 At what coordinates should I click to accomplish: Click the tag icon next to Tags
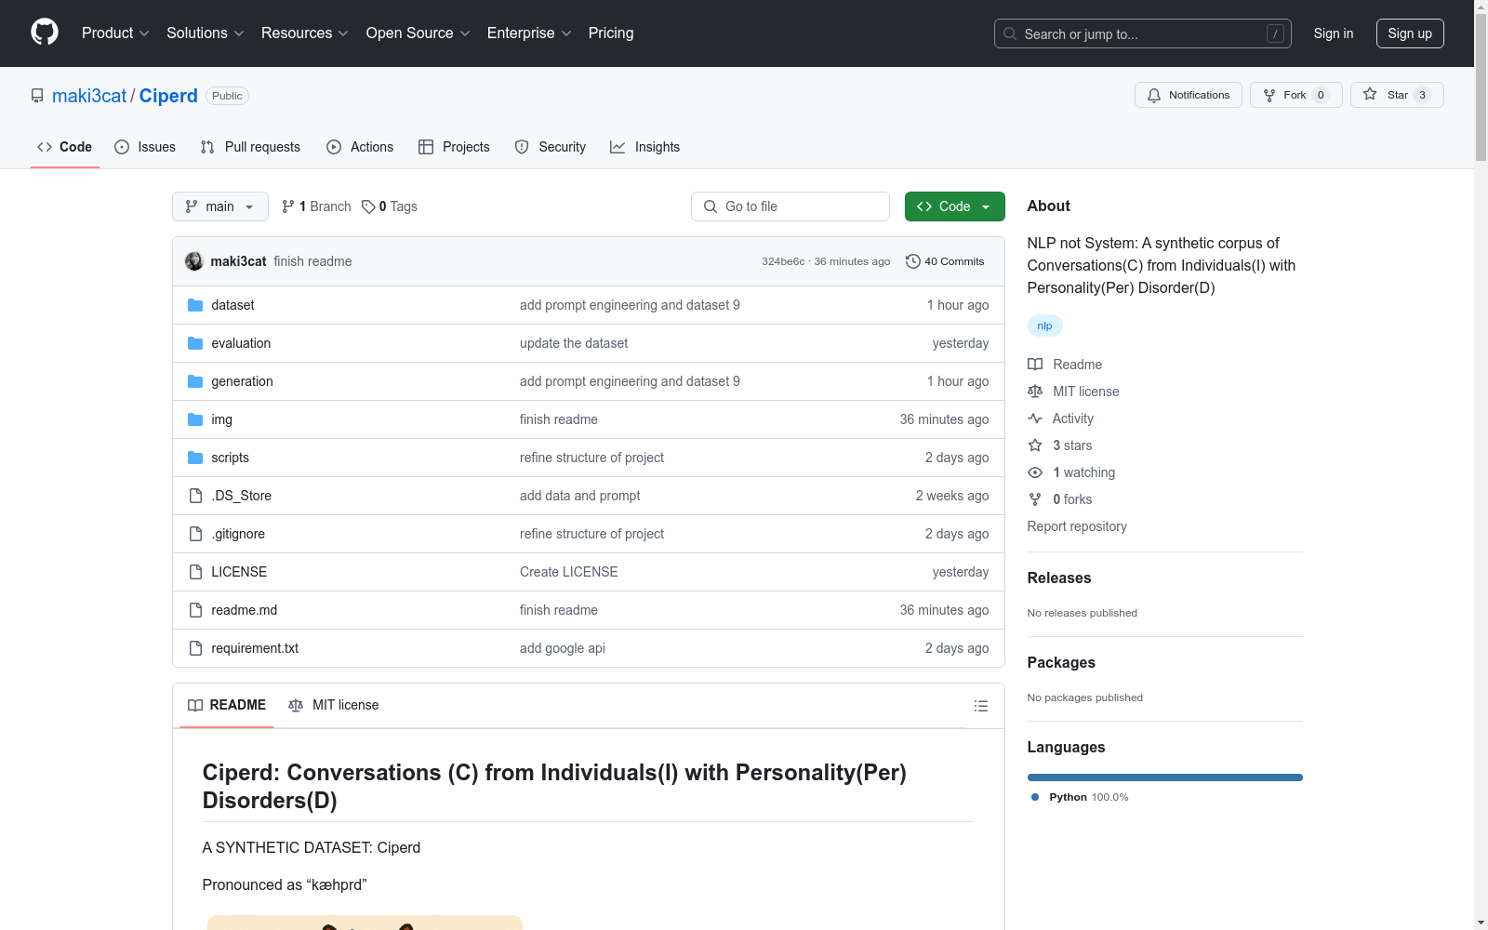368,206
